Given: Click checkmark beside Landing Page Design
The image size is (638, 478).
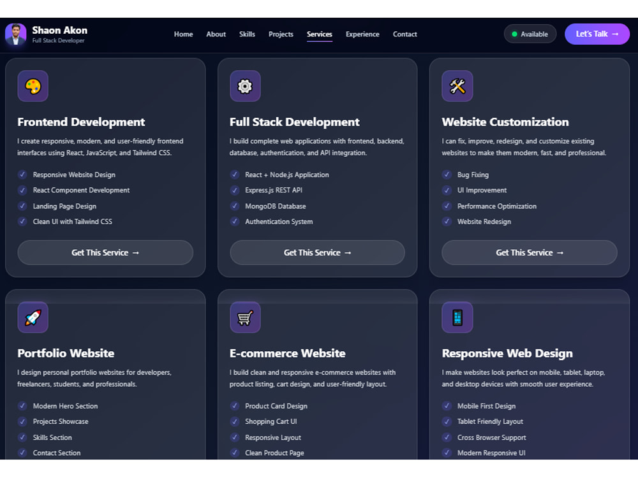Looking at the screenshot, I should point(22,206).
